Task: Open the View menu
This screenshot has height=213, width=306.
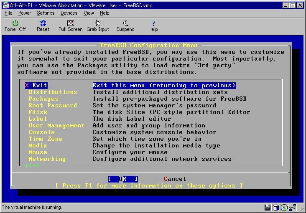Action: [x=89, y=13]
